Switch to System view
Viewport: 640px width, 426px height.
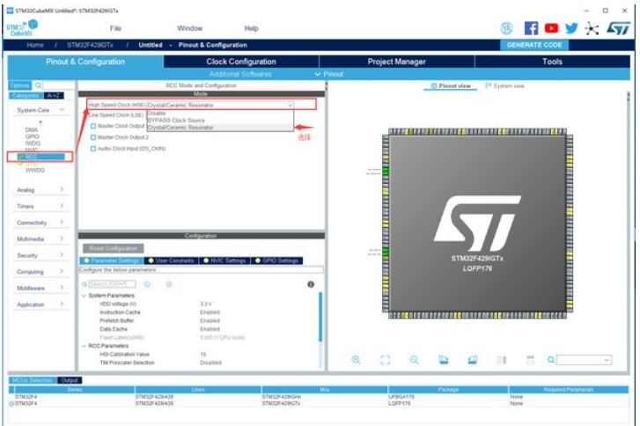pos(504,85)
